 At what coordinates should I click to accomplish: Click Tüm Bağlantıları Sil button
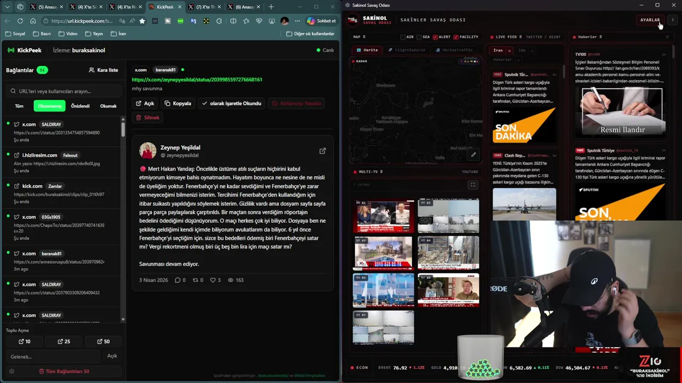(x=64, y=371)
